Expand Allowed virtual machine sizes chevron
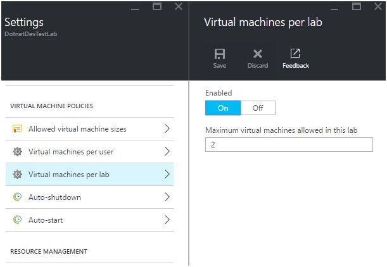 pyautogui.click(x=167, y=129)
